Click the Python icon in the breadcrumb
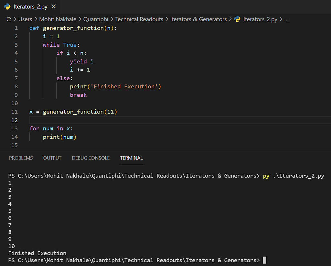This screenshot has width=331, height=266. click(x=237, y=19)
